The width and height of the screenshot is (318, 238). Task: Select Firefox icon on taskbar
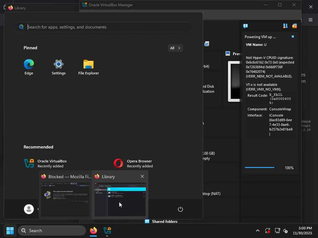click(x=93, y=231)
